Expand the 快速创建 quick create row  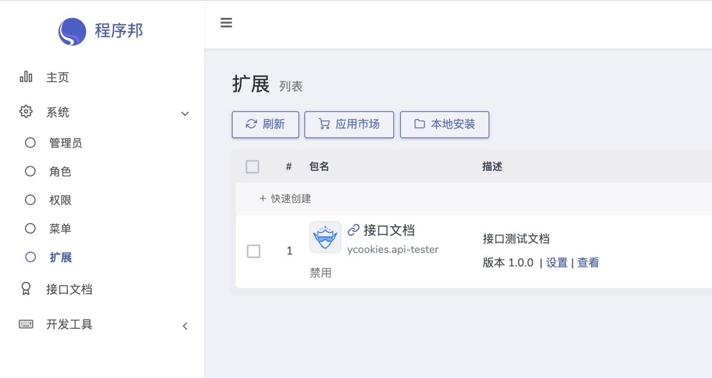click(x=285, y=198)
